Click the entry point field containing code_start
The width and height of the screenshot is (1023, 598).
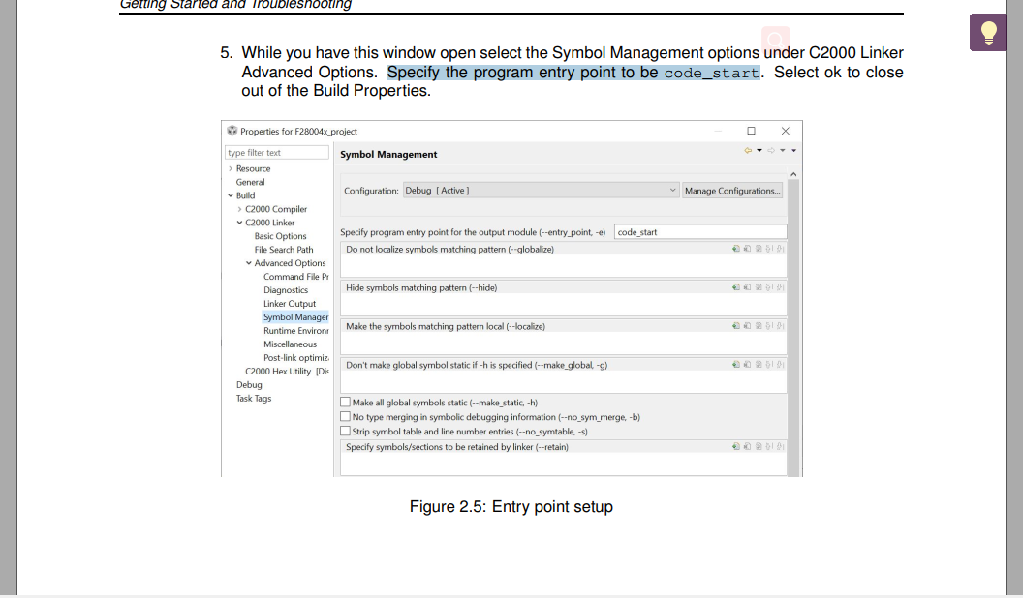pos(700,232)
